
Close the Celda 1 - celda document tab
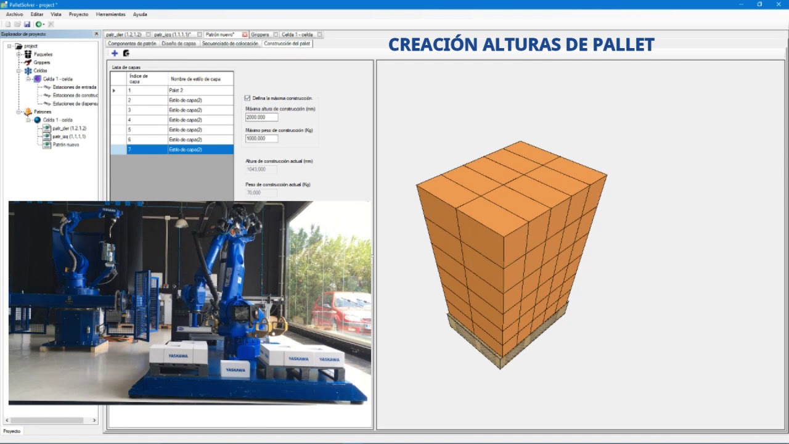click(319, 35)
